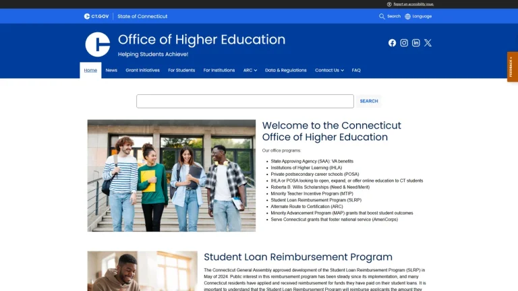Viewport: 518px width, 291px height.
Task: Open the Instagram social icon
Action: 404,43
